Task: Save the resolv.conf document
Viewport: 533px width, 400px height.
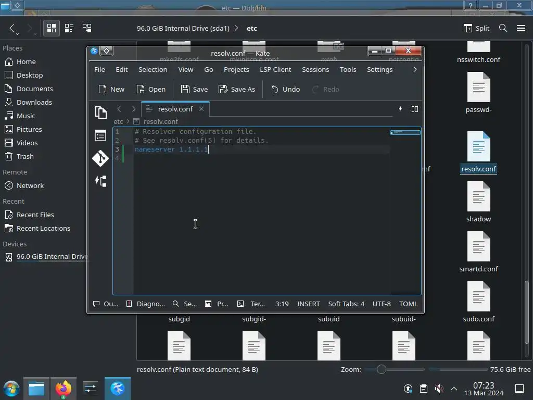Action: tap(194, 89)
